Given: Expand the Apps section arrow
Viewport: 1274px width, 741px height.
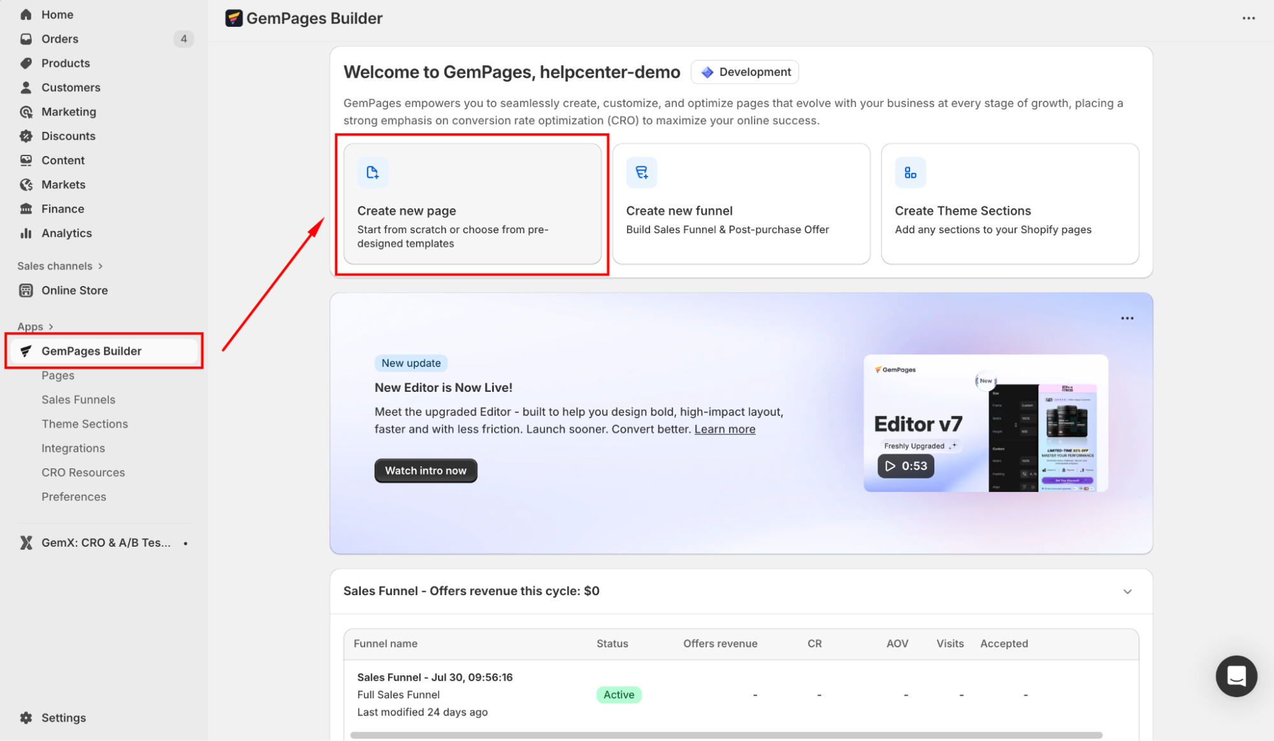Looking at the screenshot, I should tap(51, 327).
